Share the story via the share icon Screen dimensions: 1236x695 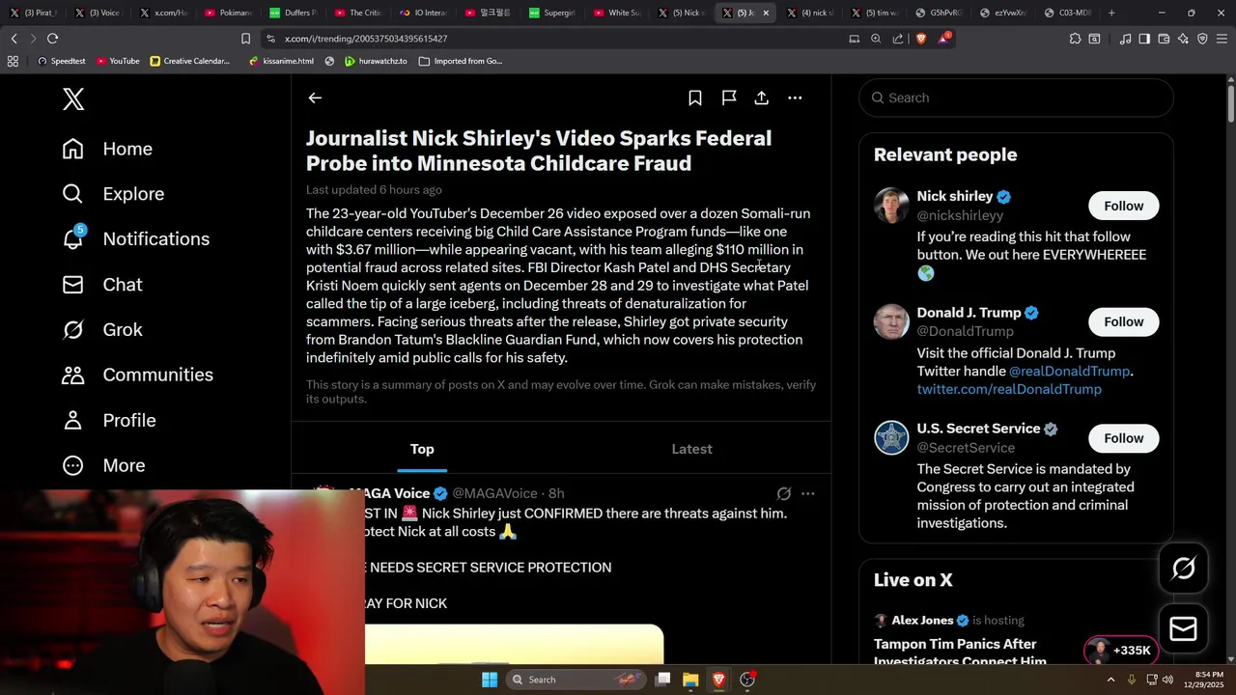tap(762, 97)
